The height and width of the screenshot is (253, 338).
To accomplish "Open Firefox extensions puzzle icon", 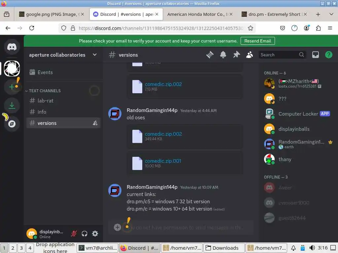I will tap(318, 28).
